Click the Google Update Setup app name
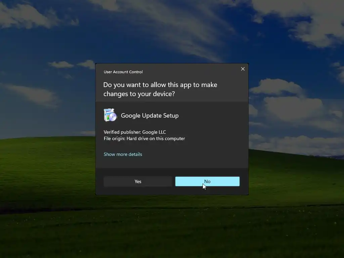This screenshot has height=258, width=344. coord(149,116)
